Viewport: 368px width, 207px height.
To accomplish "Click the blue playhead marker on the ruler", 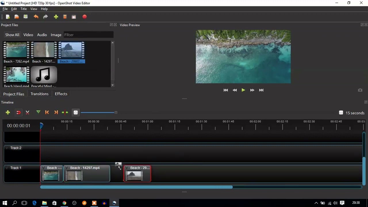I will coord(41,126).
